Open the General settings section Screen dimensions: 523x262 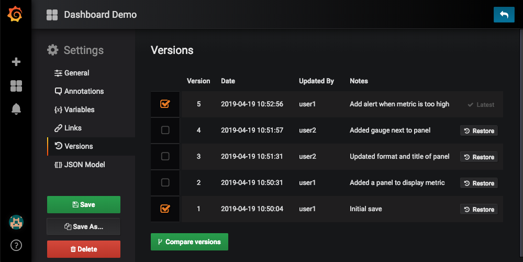pos(76,73)
